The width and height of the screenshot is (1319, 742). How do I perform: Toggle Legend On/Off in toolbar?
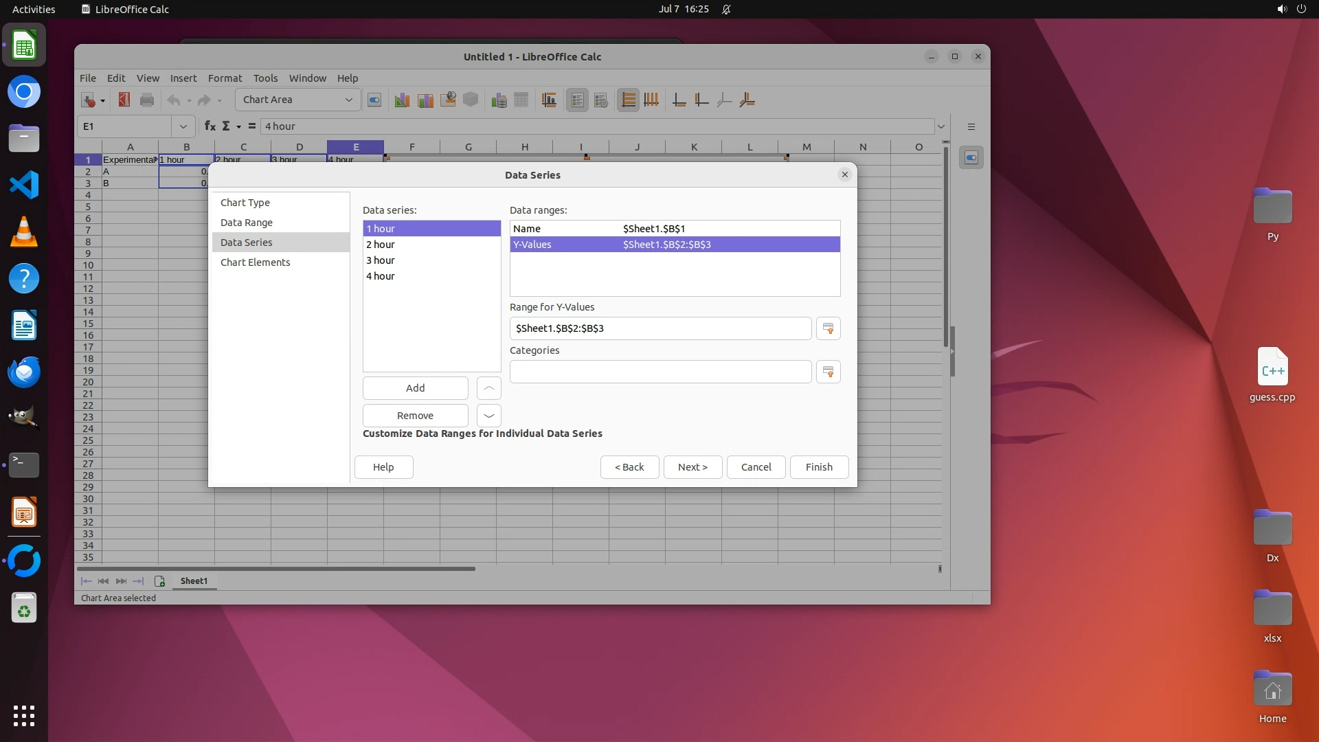[577, 100]
